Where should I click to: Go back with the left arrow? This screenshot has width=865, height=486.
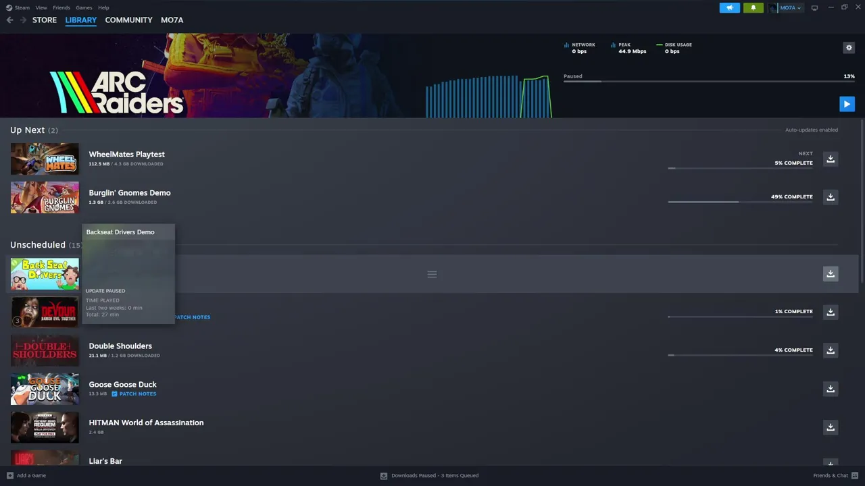(x=9, y=20)
